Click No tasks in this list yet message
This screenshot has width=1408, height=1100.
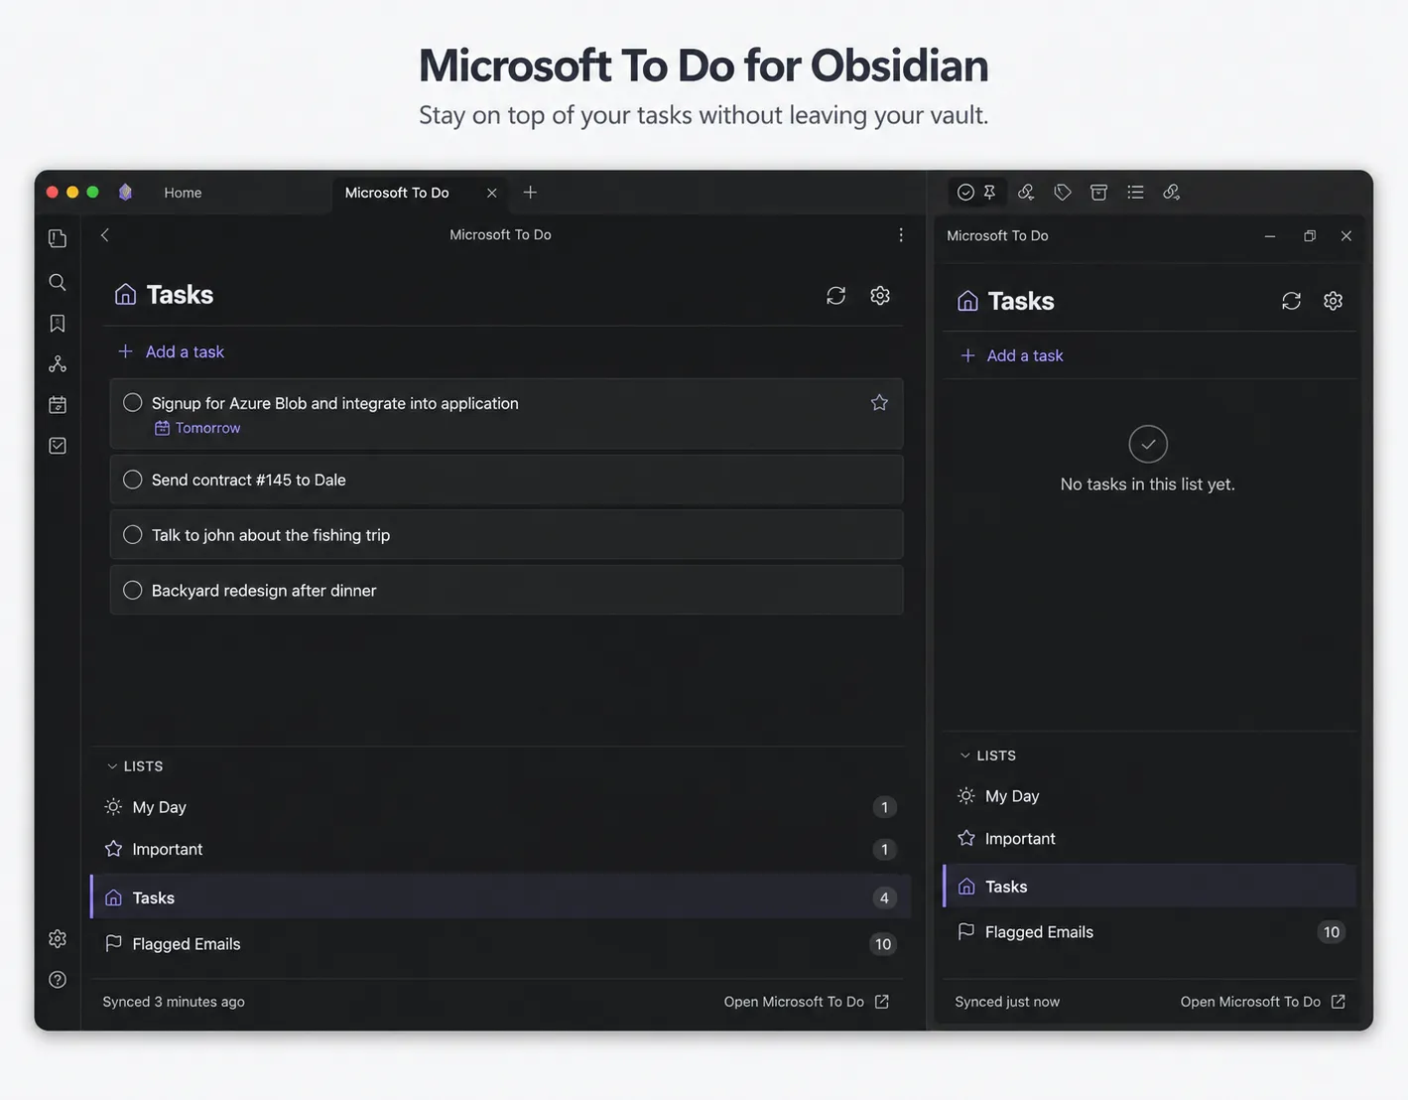[1148, 484]
